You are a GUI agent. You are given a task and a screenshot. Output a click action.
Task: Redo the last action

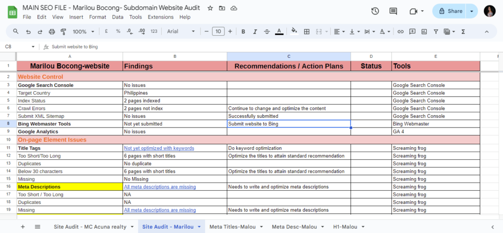coord(40,31)
